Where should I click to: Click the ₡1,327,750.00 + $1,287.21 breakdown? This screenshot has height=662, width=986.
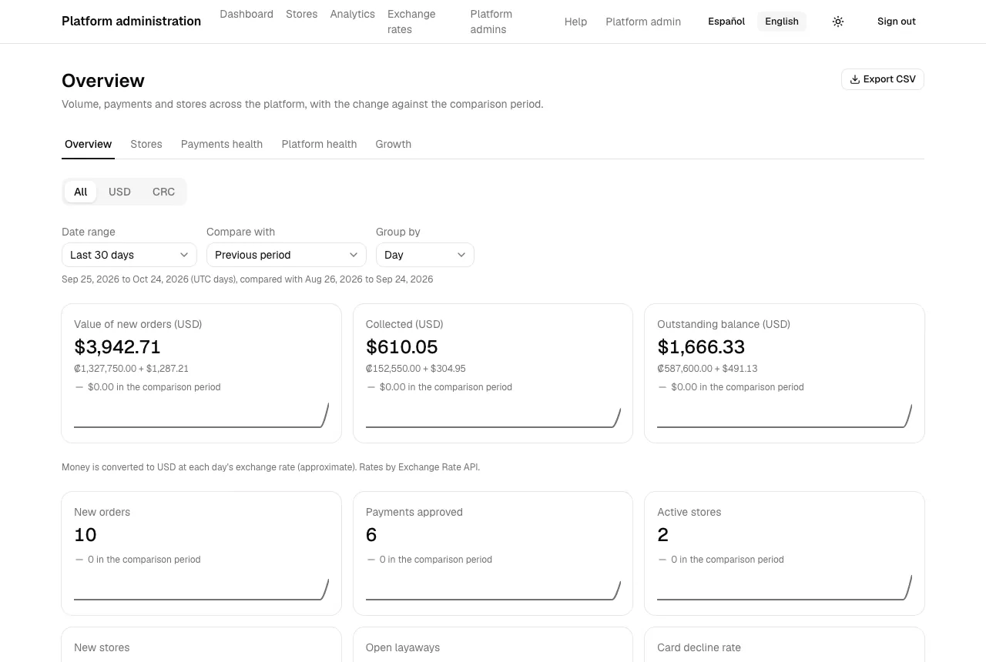(x=132, y=369)
